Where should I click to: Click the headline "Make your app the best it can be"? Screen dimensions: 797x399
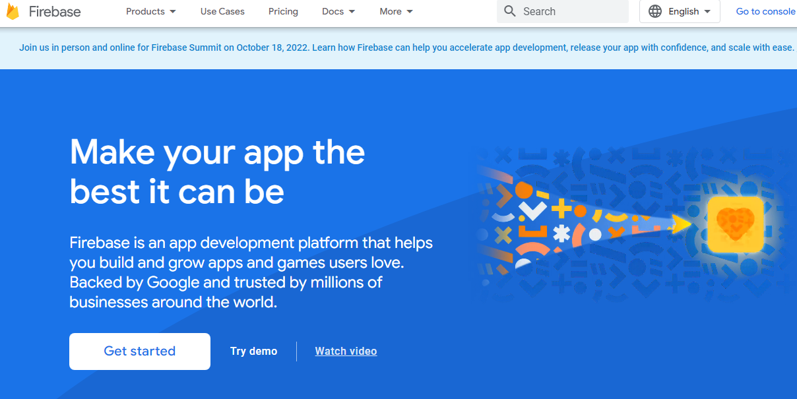[218, 171]
